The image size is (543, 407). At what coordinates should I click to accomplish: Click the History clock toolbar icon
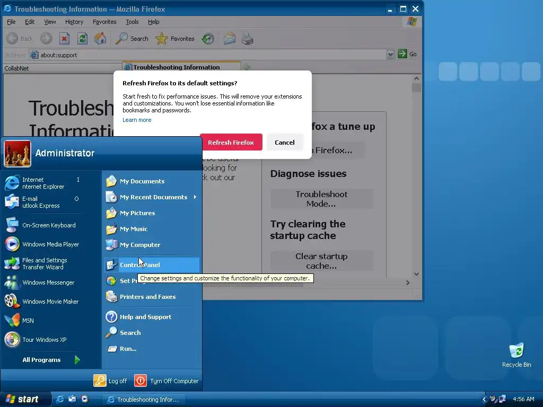tap(208, 38)
